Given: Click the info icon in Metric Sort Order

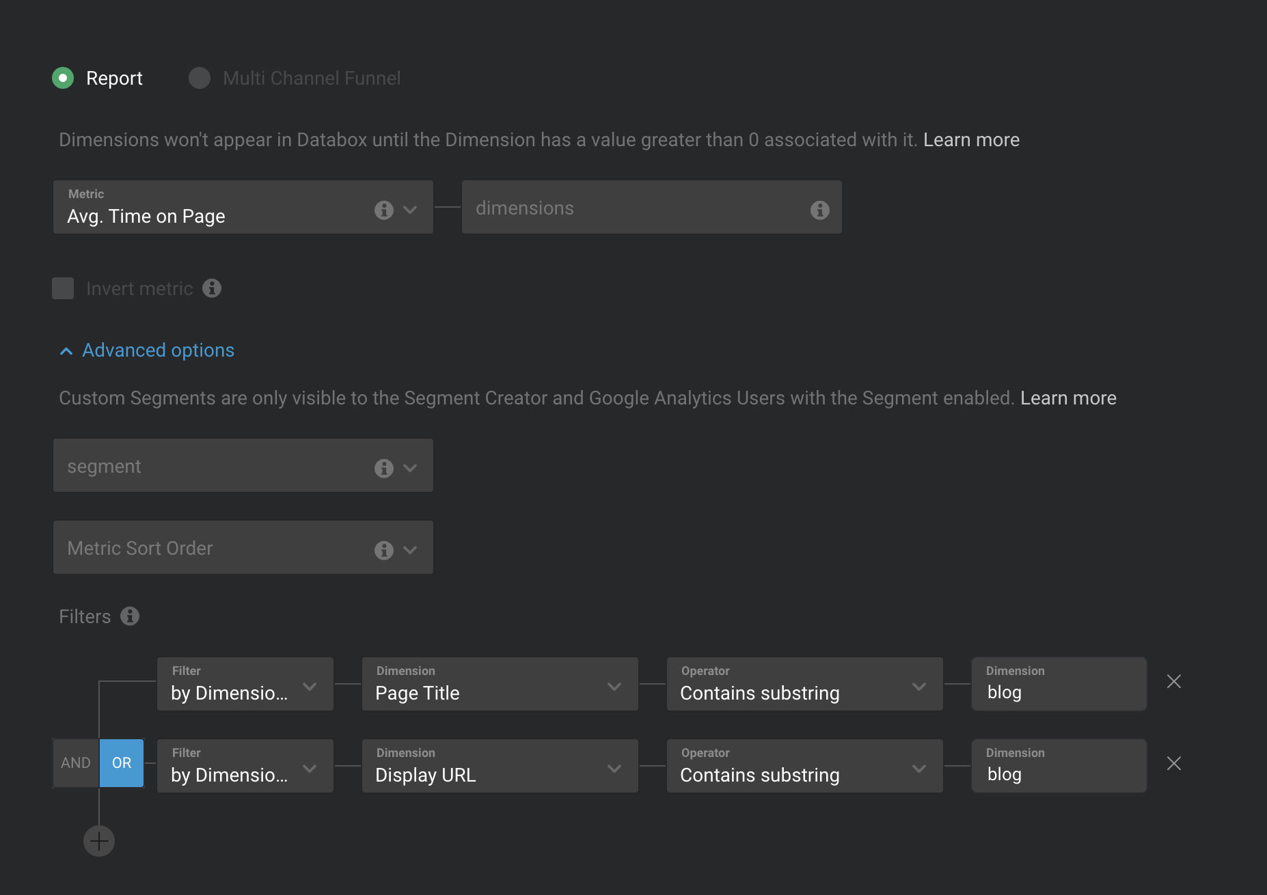Looking at the screenshot, I should (x=383, y=550).
